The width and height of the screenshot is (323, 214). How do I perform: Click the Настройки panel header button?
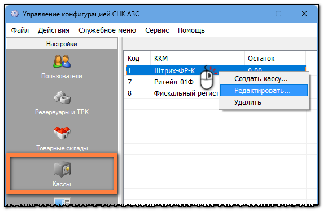(x=62, y=44)
